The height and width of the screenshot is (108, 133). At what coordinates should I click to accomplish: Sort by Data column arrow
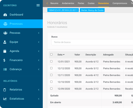(64, 55)
